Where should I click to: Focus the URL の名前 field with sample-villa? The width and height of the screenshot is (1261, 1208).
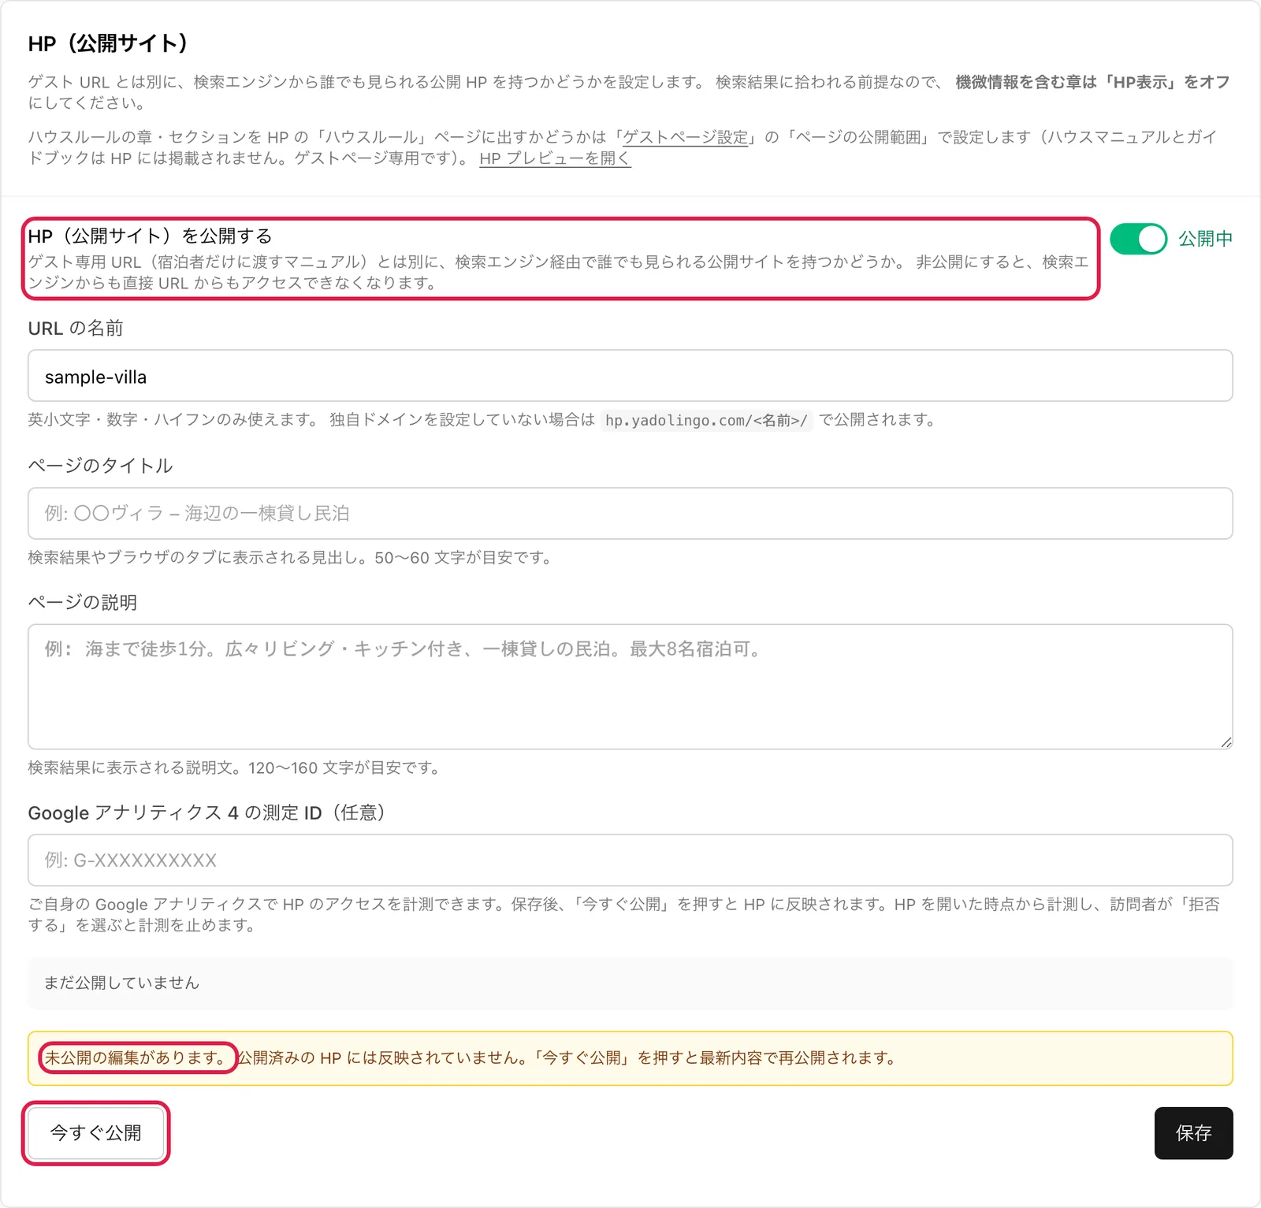pyautogui.click(x=630, y=376)
